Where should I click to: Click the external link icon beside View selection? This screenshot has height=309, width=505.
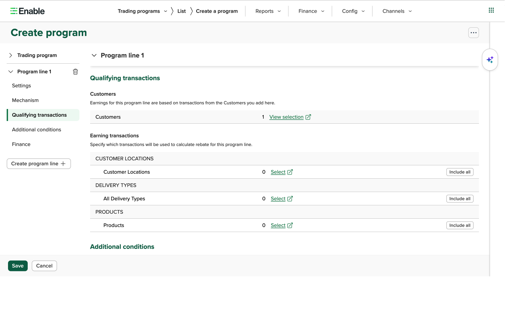click(308, 117)
